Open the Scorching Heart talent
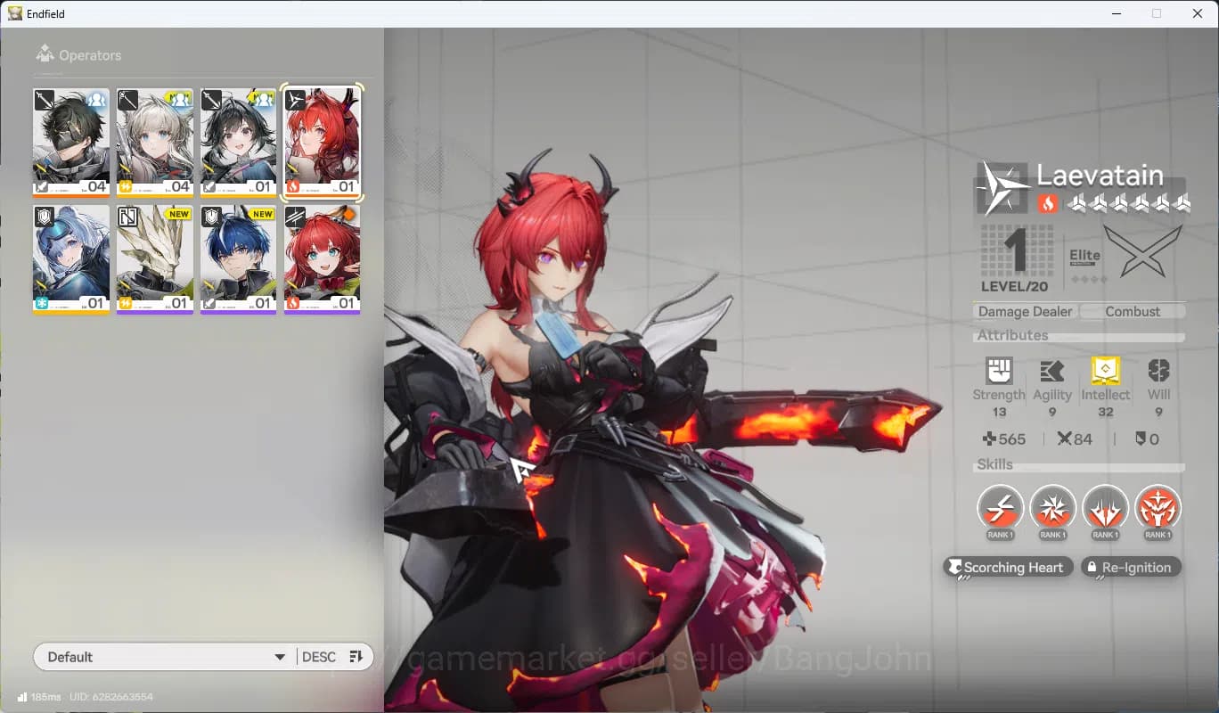The height and width of the screenshot is (713, 1219). pyautogui.click(x=1008, y=567)
